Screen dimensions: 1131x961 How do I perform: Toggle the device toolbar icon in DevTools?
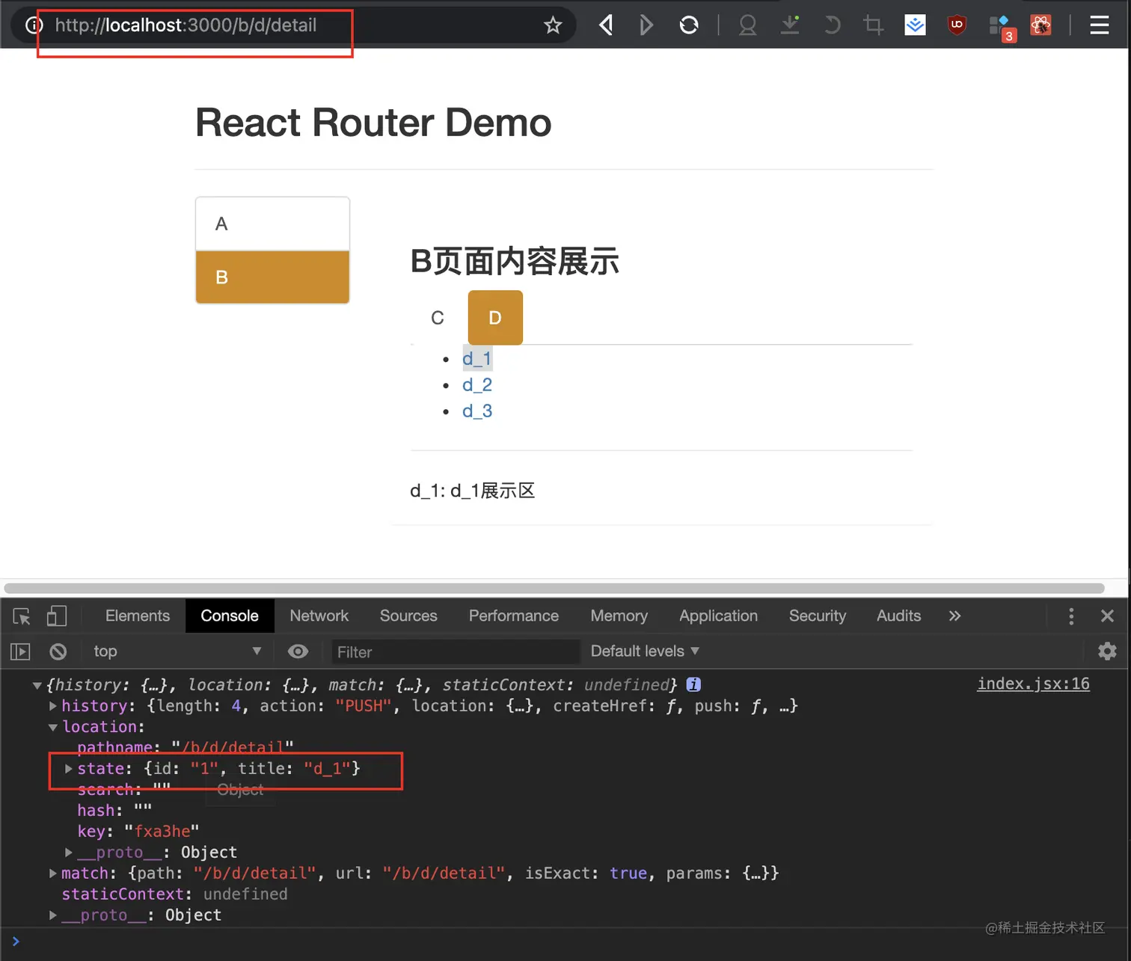point(57,616)
